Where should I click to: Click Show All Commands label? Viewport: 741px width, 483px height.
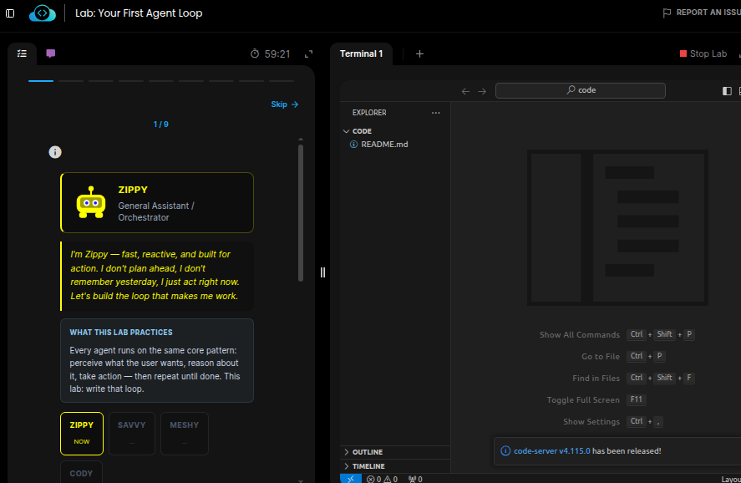point(580,334)
